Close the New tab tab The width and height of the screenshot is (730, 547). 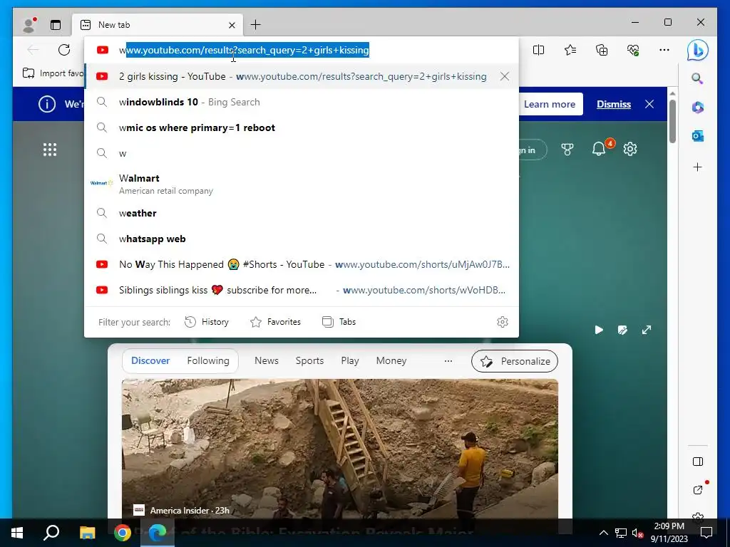(x=232, y=25)
